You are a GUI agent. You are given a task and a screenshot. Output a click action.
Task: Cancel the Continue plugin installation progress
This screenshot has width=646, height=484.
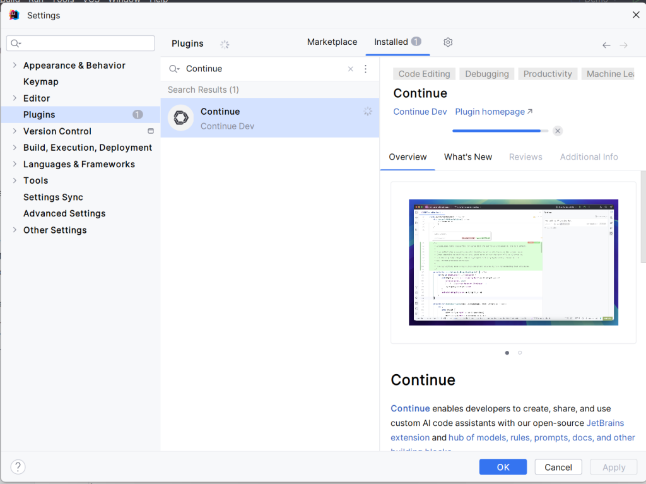(x=558, y=131)
